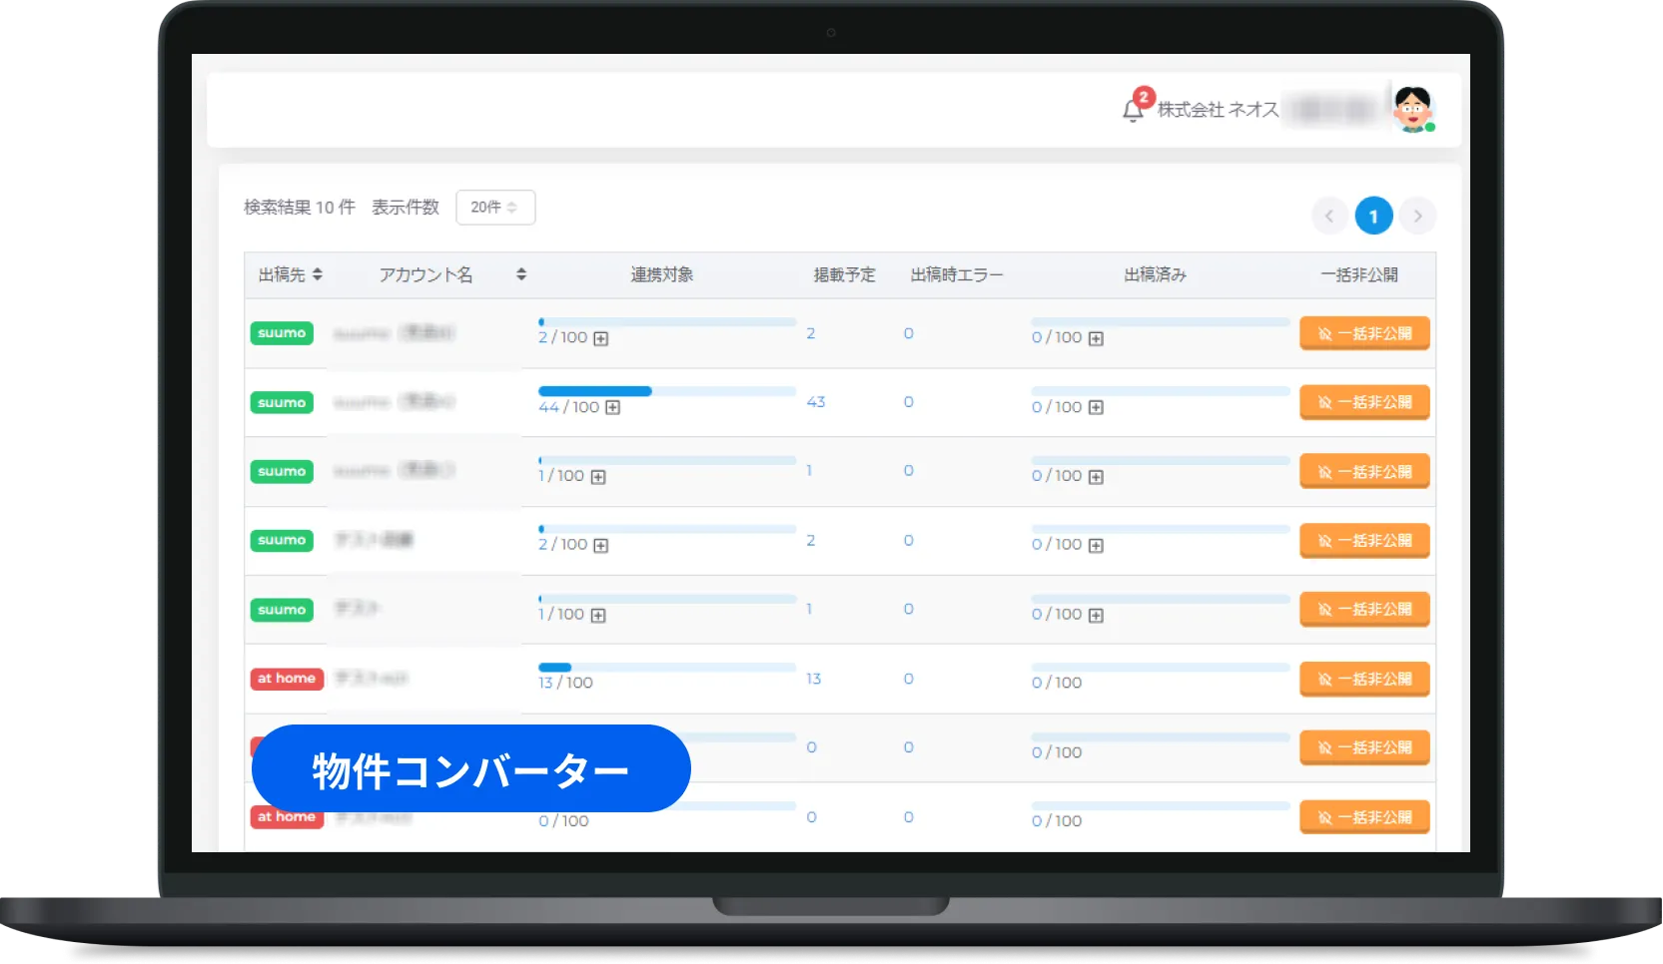Click the plus icon beside 0/100 in the fifth suumo row

[x=1096, y=616]
